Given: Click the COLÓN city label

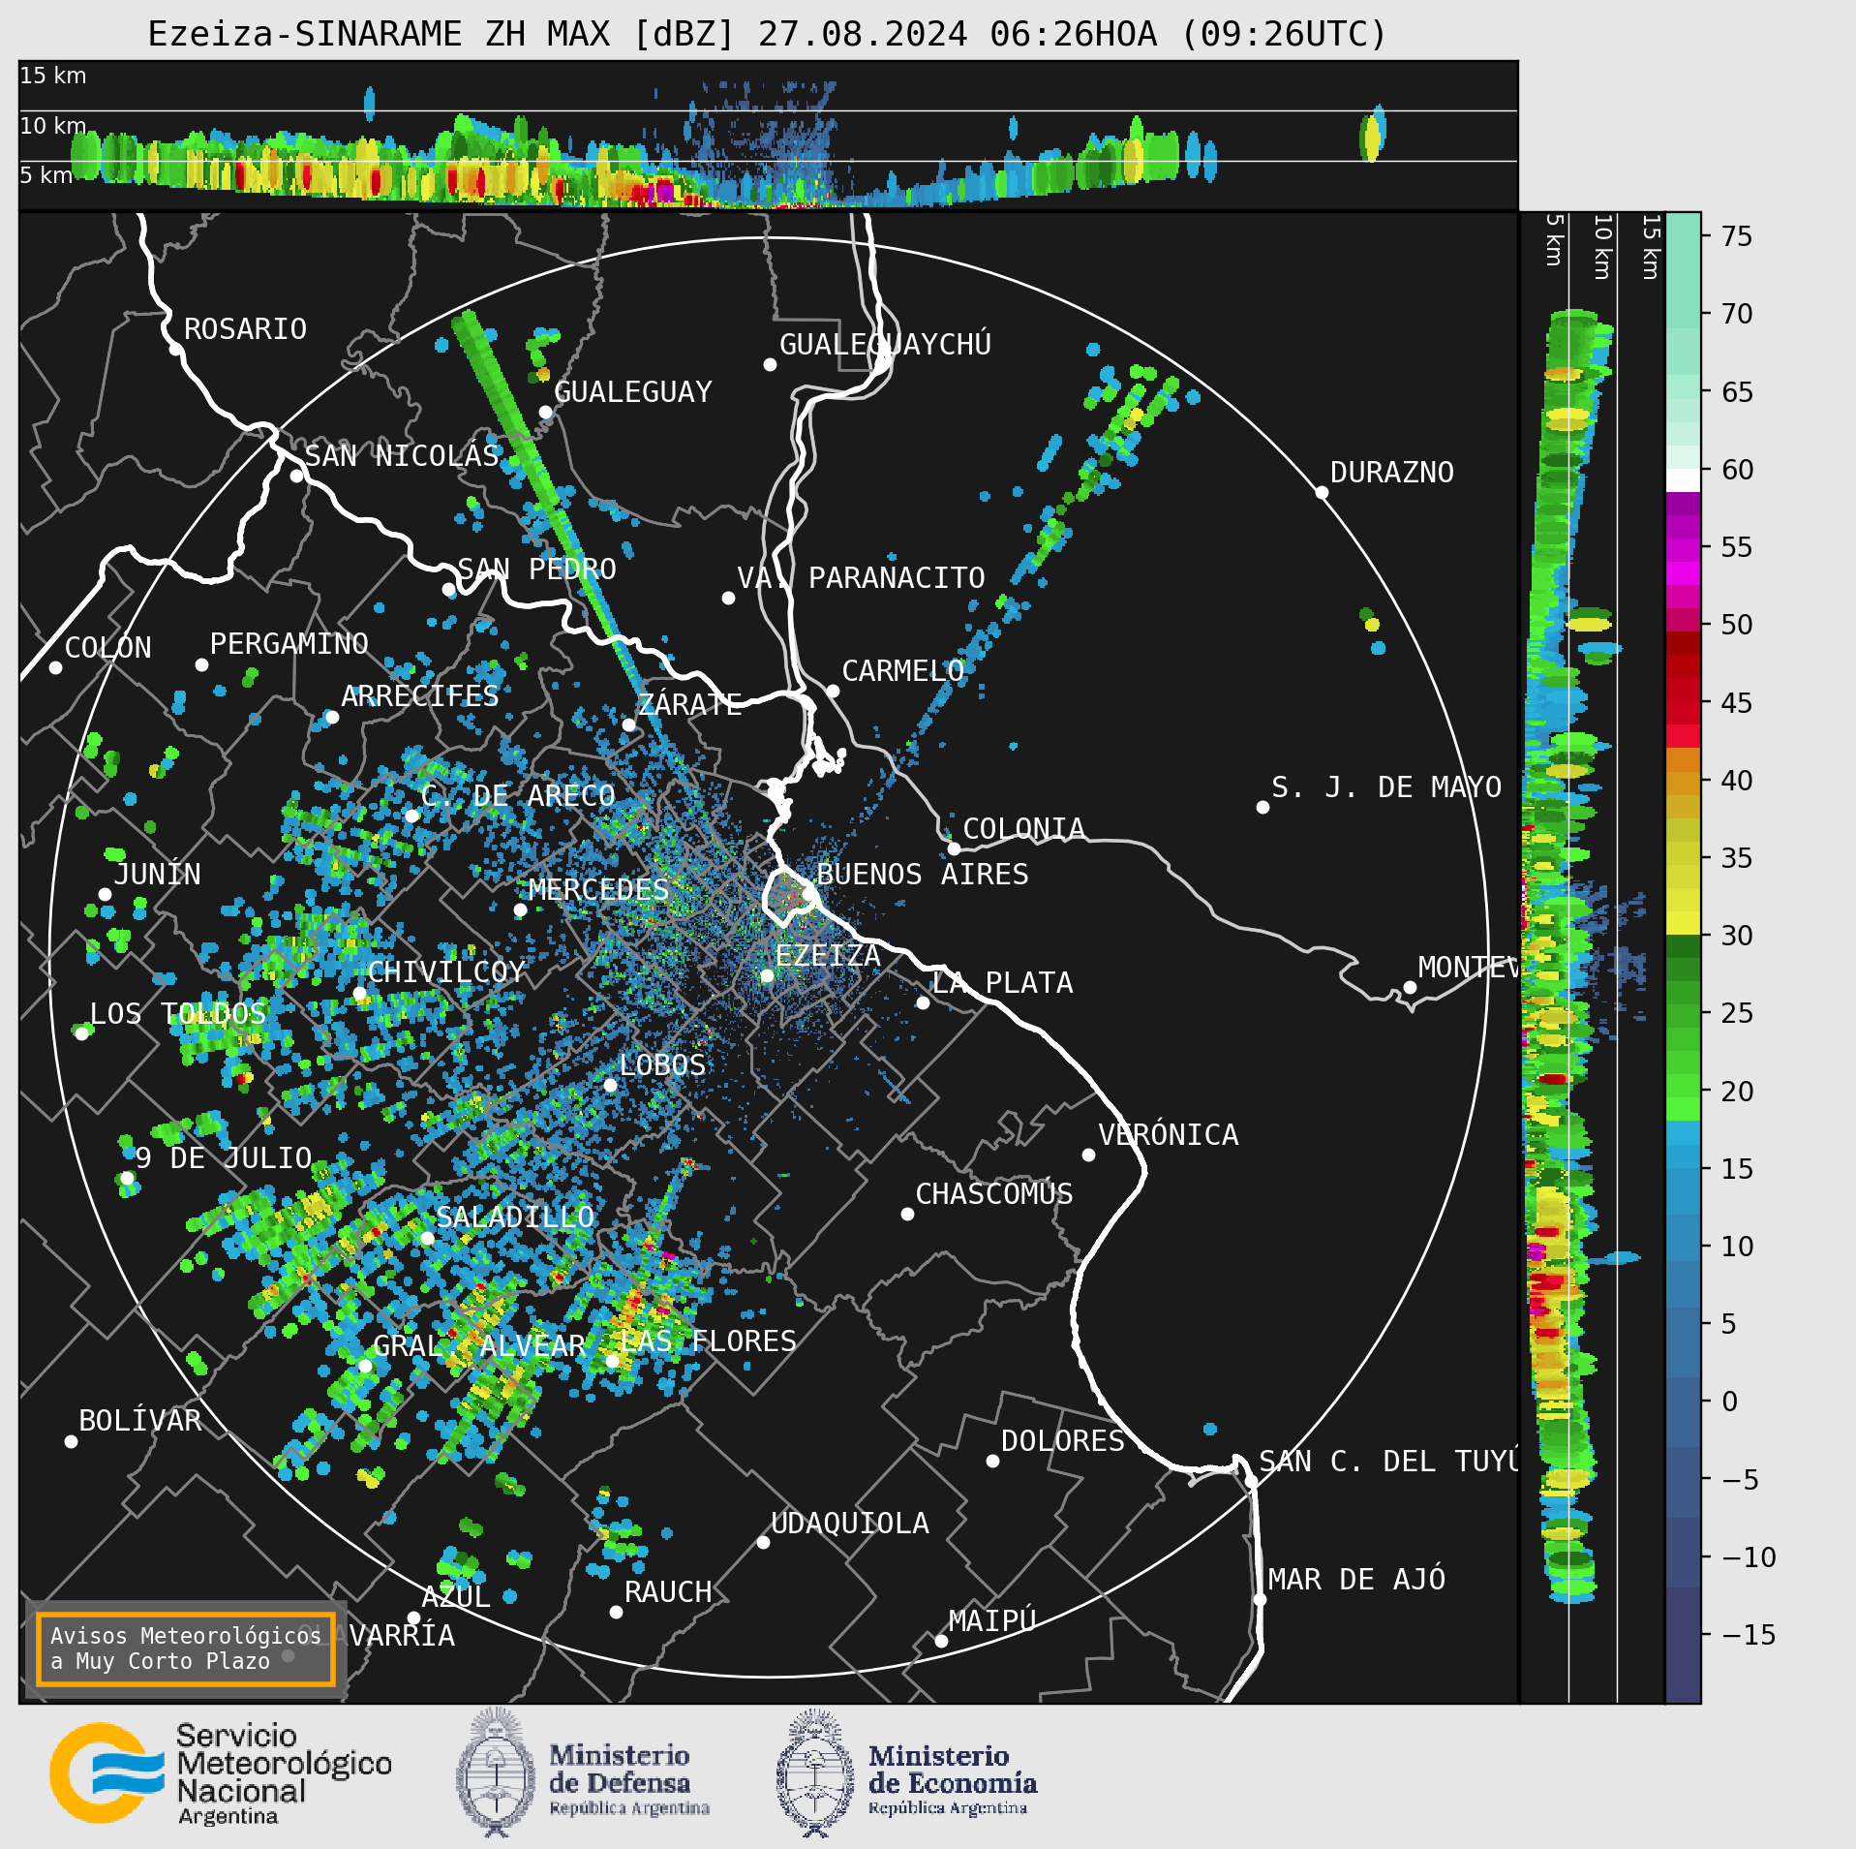Looking at the screenshot, I should (107, 647).
